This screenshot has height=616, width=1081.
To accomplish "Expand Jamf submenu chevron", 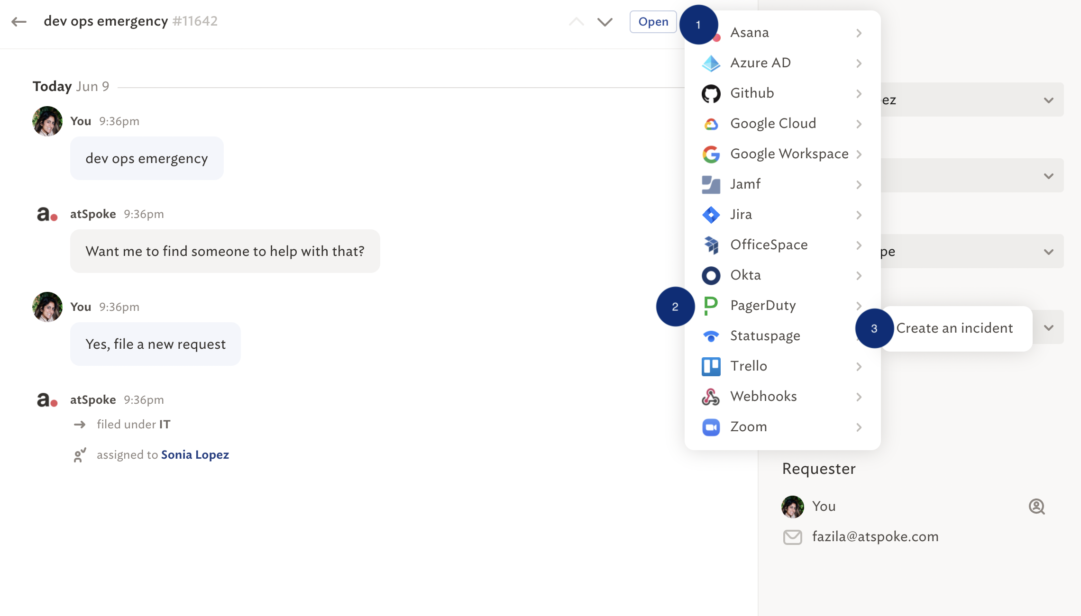I will click(859, 185).
